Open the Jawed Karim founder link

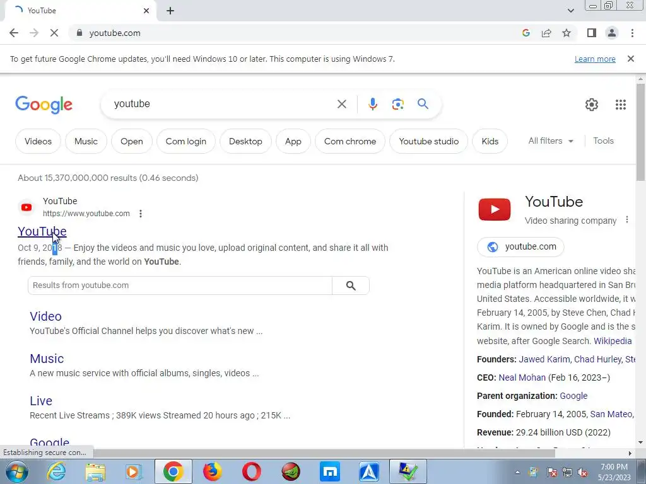(x=544, y=359)
